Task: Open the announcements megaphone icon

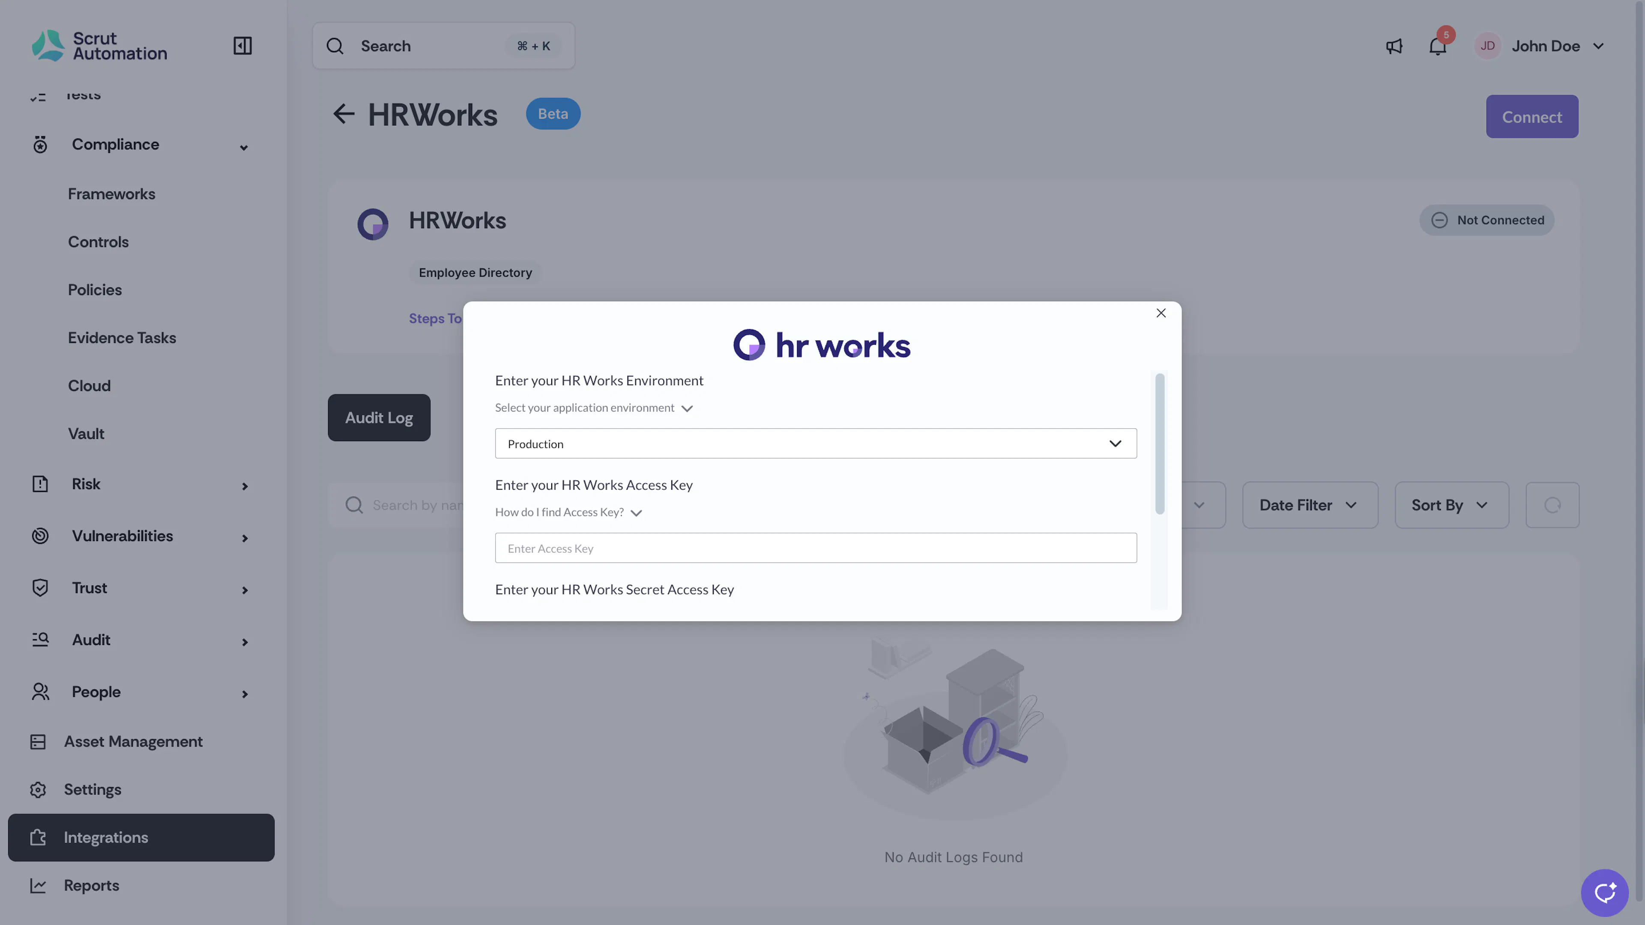Action: [1394, 46]
